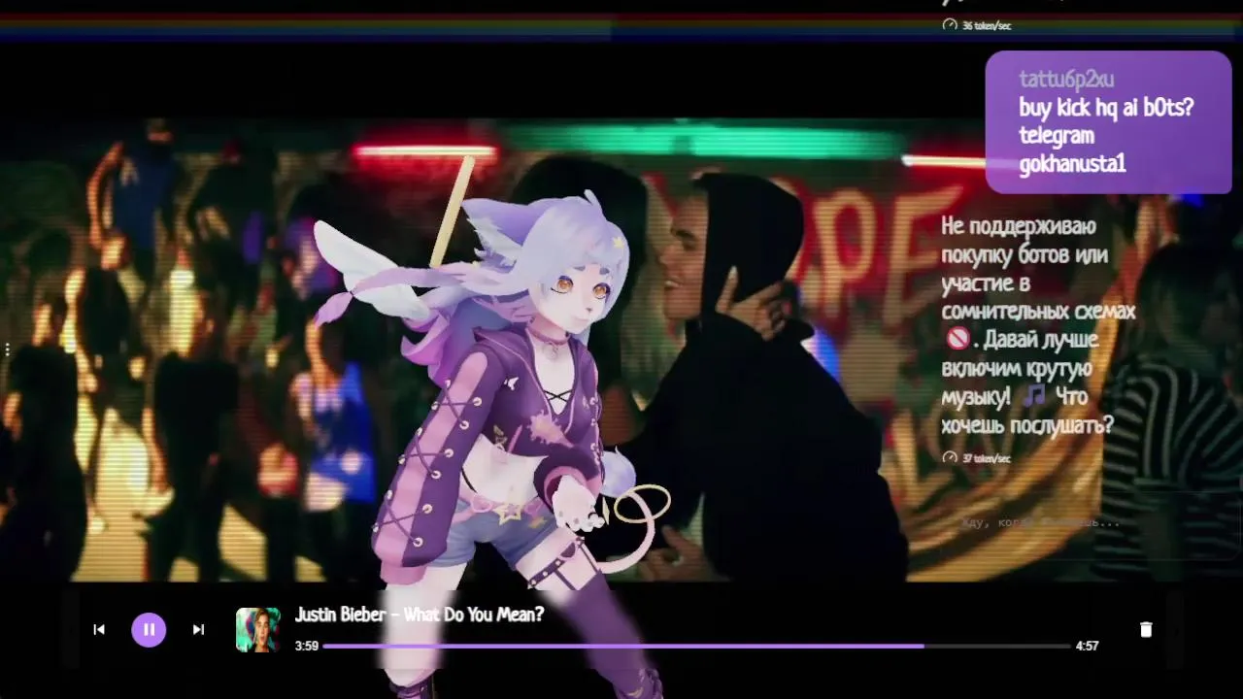This screenshot has height=699, width=1243.
Task: Click the elapsed time 3:59
Action: pyautogui.click(x=306, y=646)
